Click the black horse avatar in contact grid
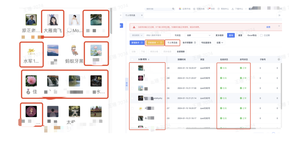The width and height of the screenshot is (289, 141). (x=96, y=81)
